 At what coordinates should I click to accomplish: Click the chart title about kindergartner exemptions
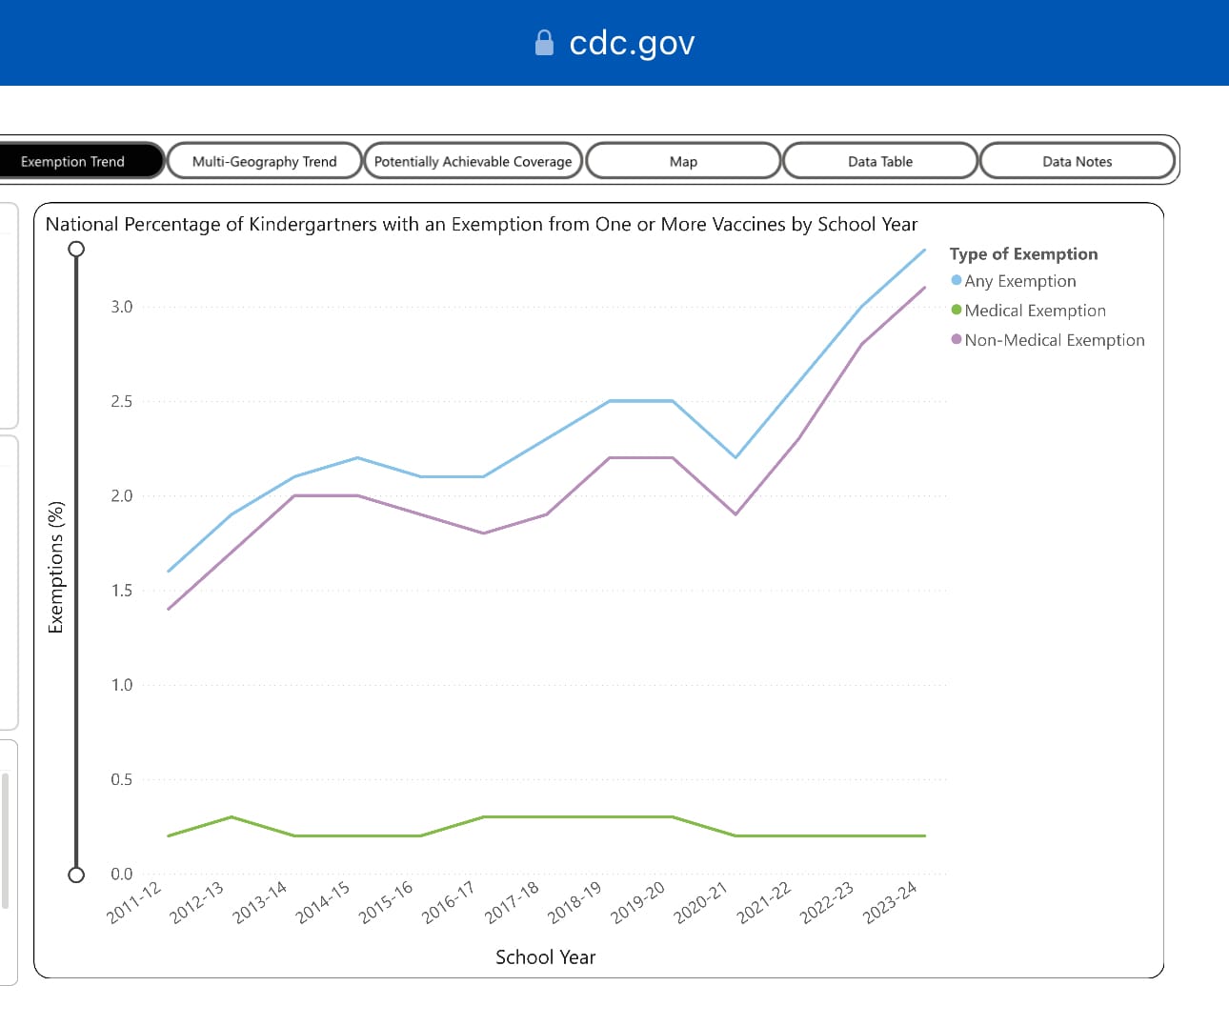click(481, 224)
